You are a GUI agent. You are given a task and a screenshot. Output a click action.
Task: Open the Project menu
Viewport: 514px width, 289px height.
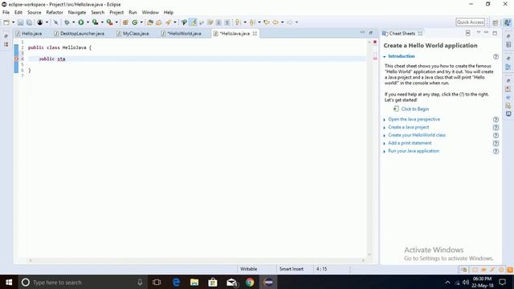point(116,13)
